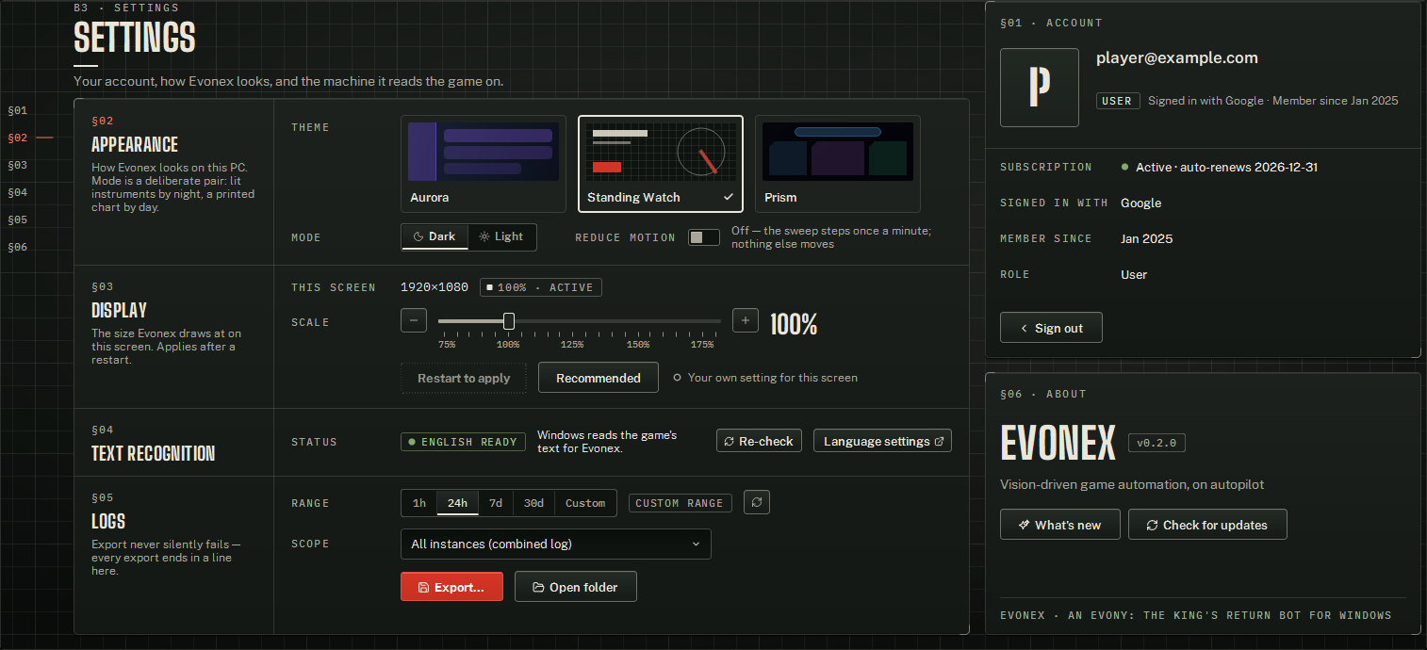Select the Standing Watch theme card
This screenshot has width=1427, height=650.
pyautogui.click(x=661, y=164)
